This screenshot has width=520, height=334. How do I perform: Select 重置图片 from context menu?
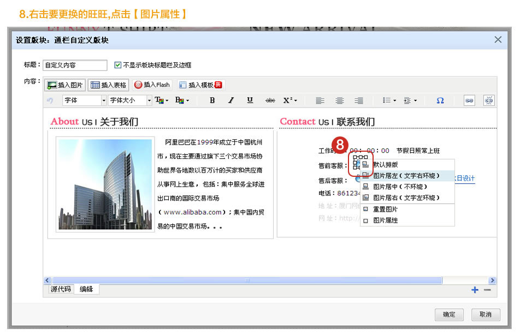(407, 210)
